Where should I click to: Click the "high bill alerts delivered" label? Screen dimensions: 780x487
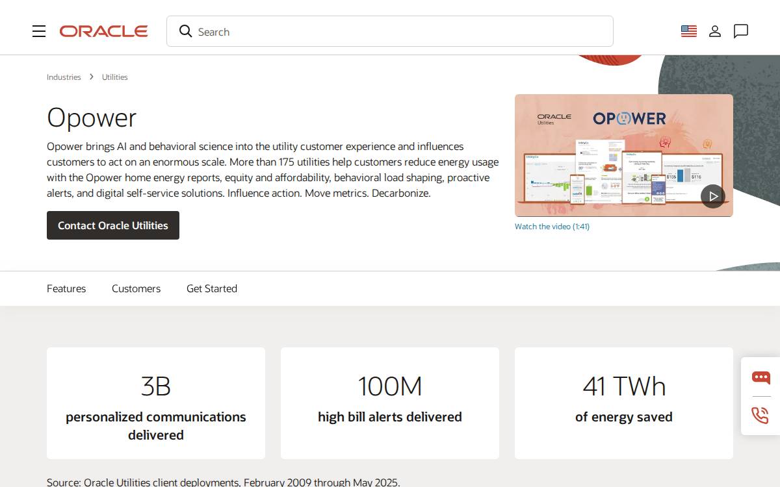(390, 417)
